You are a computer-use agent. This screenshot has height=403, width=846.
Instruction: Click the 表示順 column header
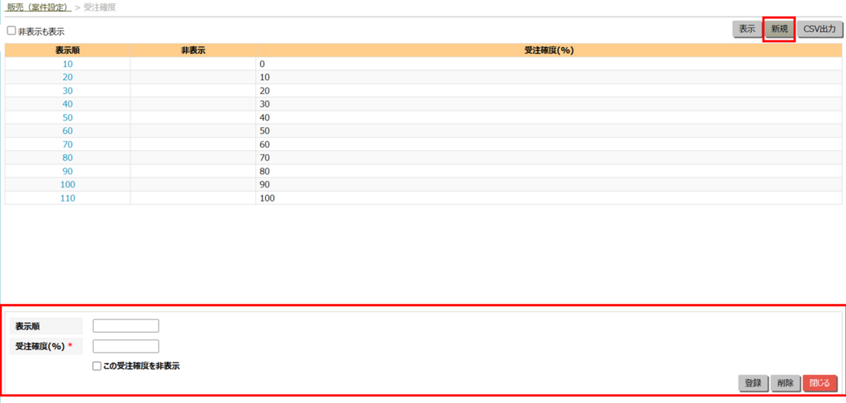pyautogui.click(x=68, y=50)
